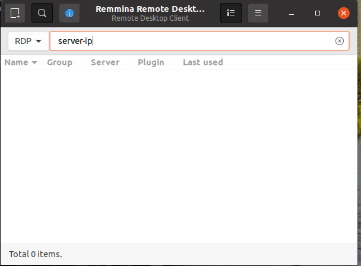Sort by the Group column header
Image resolution: width=361 pixels, height=266 pixels.
[65, 62]
